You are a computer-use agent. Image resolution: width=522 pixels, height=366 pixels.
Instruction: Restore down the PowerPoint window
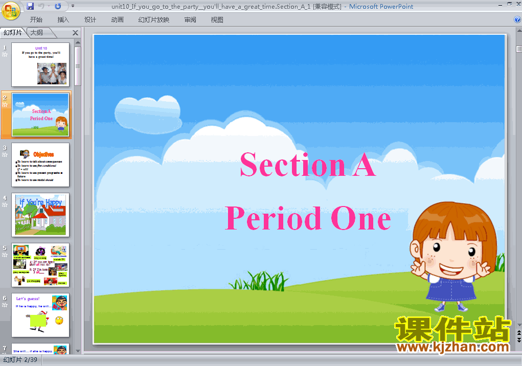pyautogui.click(x=509, y=4)
